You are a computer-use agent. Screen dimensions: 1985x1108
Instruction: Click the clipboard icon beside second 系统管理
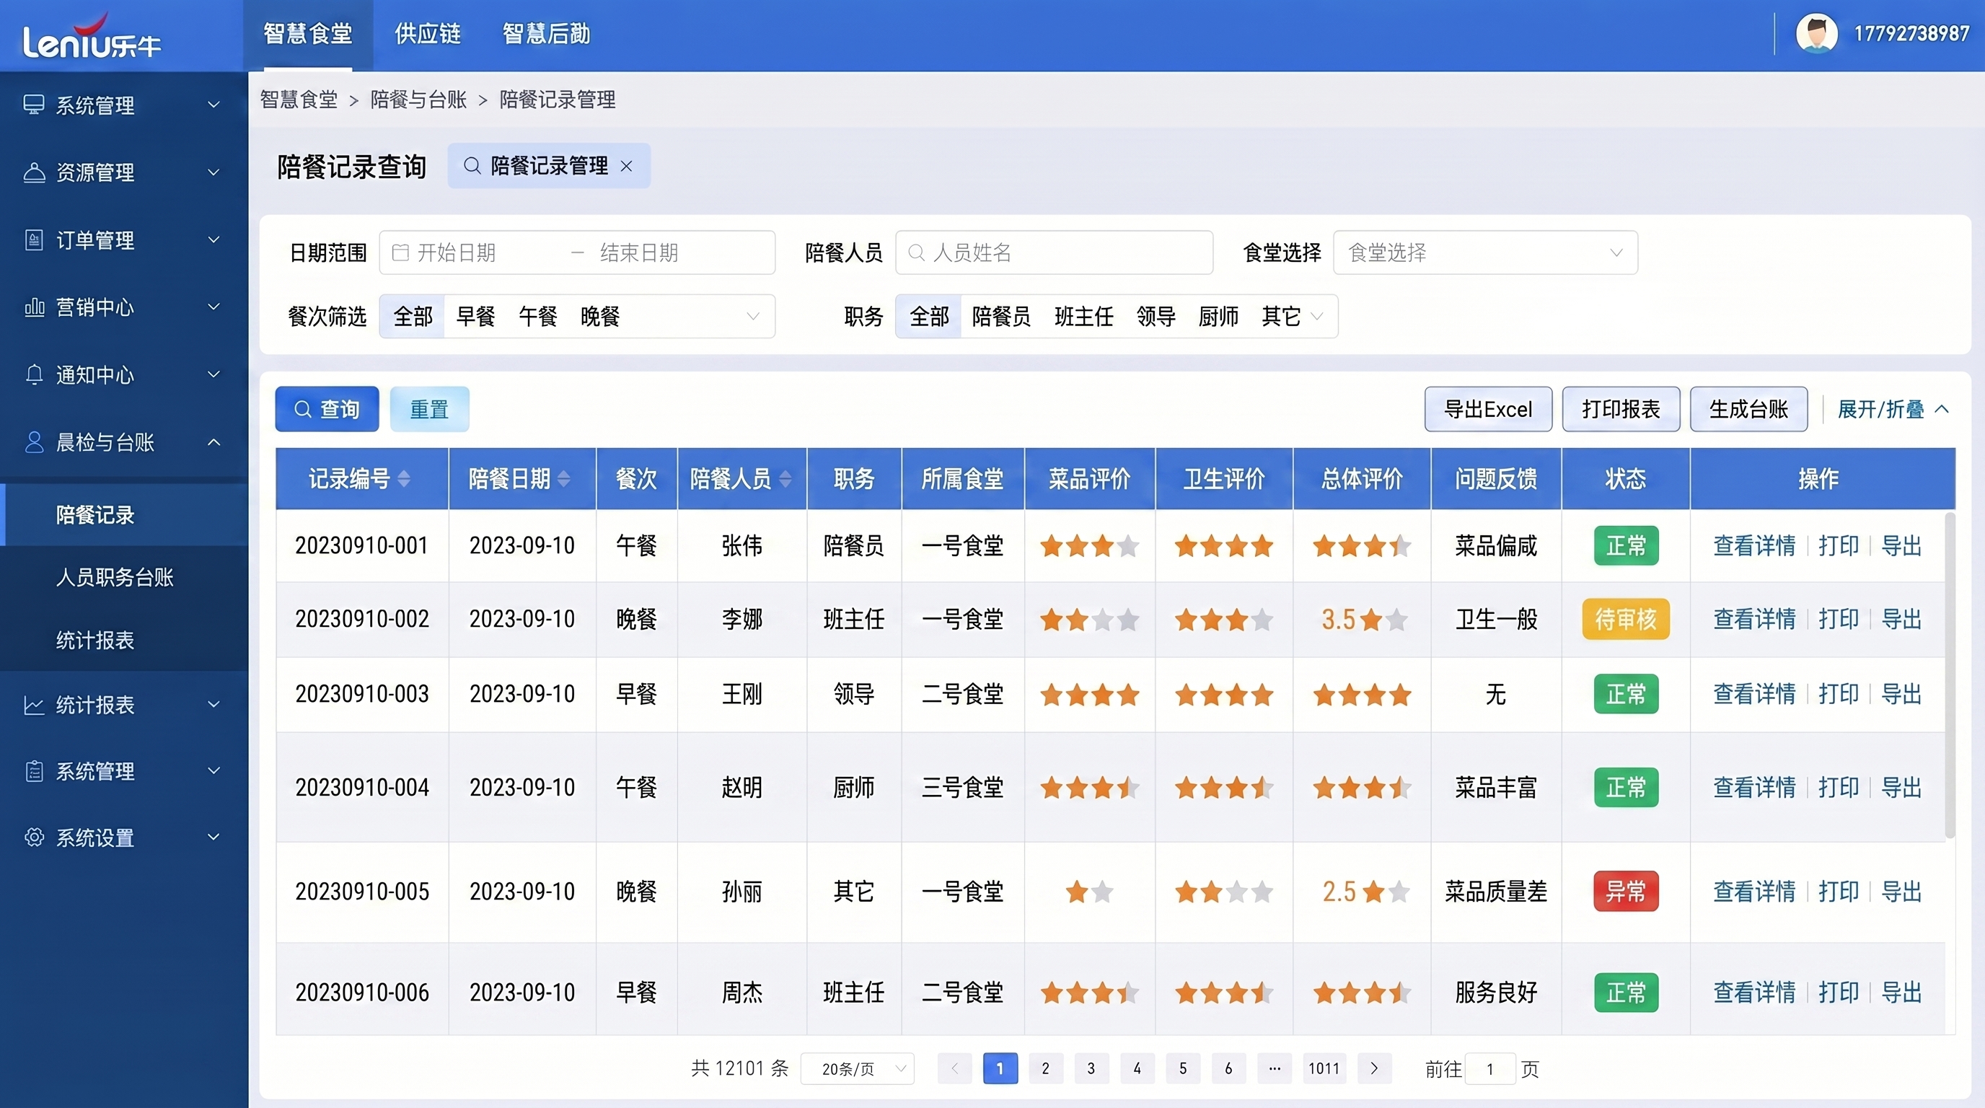pyautogui.click(x=34, y=771)
